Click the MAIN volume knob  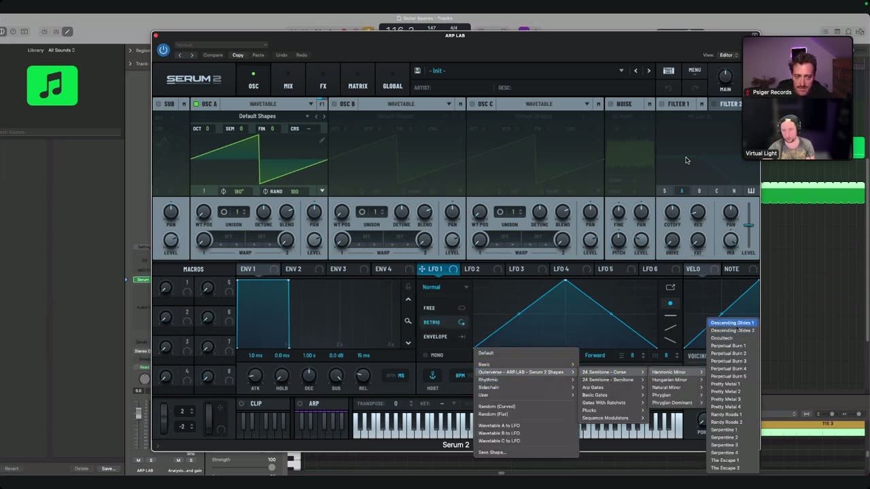coord(725,75)
